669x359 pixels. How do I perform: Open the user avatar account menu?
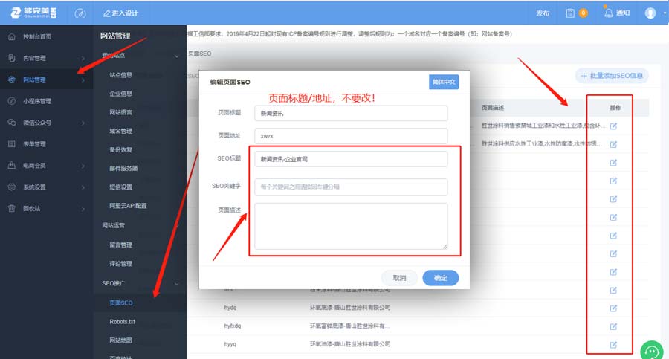(652, 13)
